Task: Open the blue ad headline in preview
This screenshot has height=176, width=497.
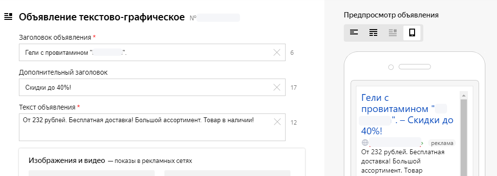Action: coord(407,114)
